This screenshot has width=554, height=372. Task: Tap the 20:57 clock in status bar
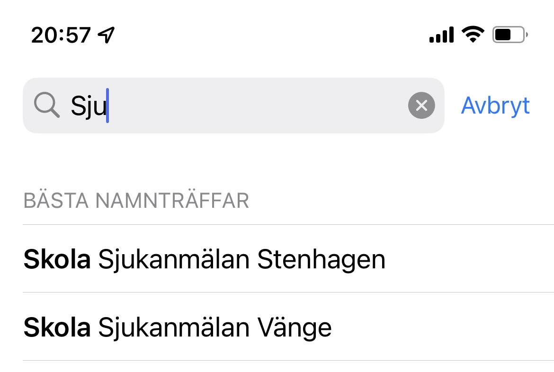[x=61, y=35]
